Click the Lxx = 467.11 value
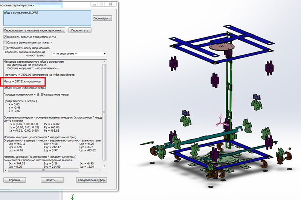The width and height of the screenshot is (301, 200). point(17,144)
